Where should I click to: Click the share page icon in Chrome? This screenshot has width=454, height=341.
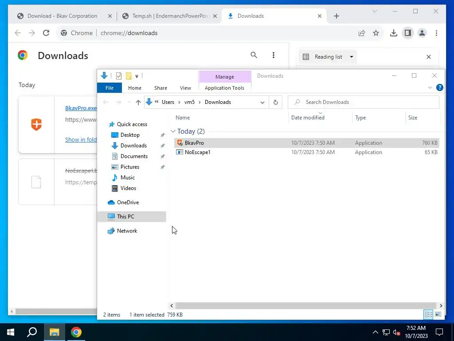(362, 33)
